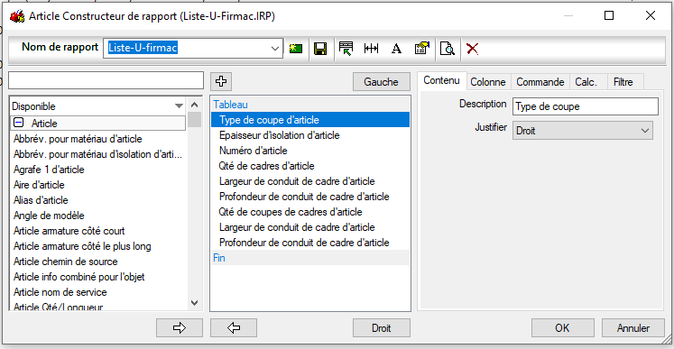Save the report using floppy disk icon
This screenshot has width=674, height=349.
(319, 48)
